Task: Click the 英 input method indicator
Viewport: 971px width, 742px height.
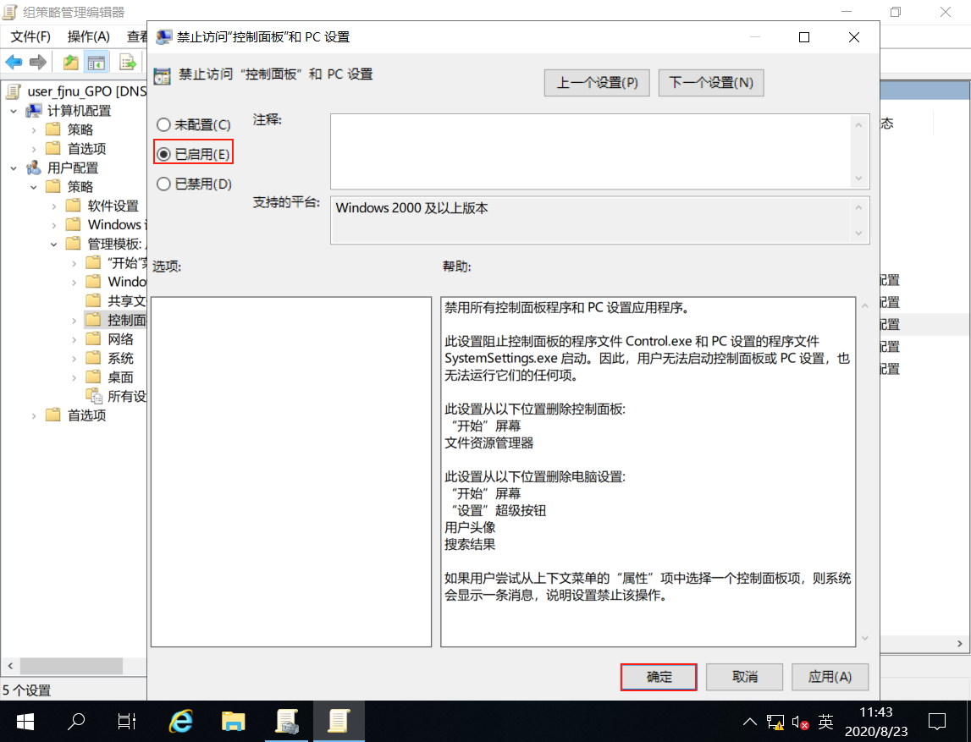Action: [825, 722]
